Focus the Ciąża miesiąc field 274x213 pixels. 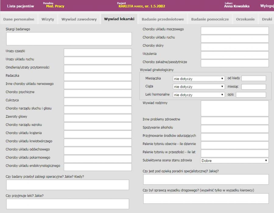coord(254,86)
